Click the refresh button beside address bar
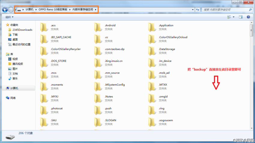The width and height of the screenshot is (255, 143). 198,10
